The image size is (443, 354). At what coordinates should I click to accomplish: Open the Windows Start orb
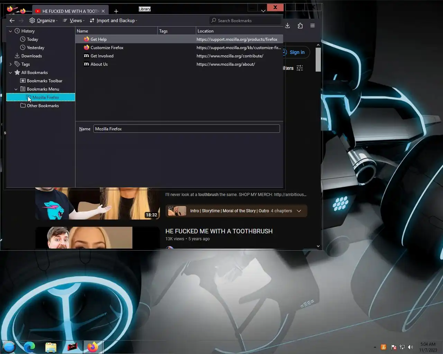coord(9,347)
